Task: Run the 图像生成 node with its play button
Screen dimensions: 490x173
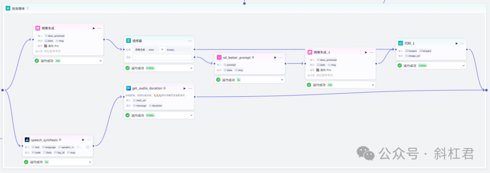Action: click(x=94, y=28)
